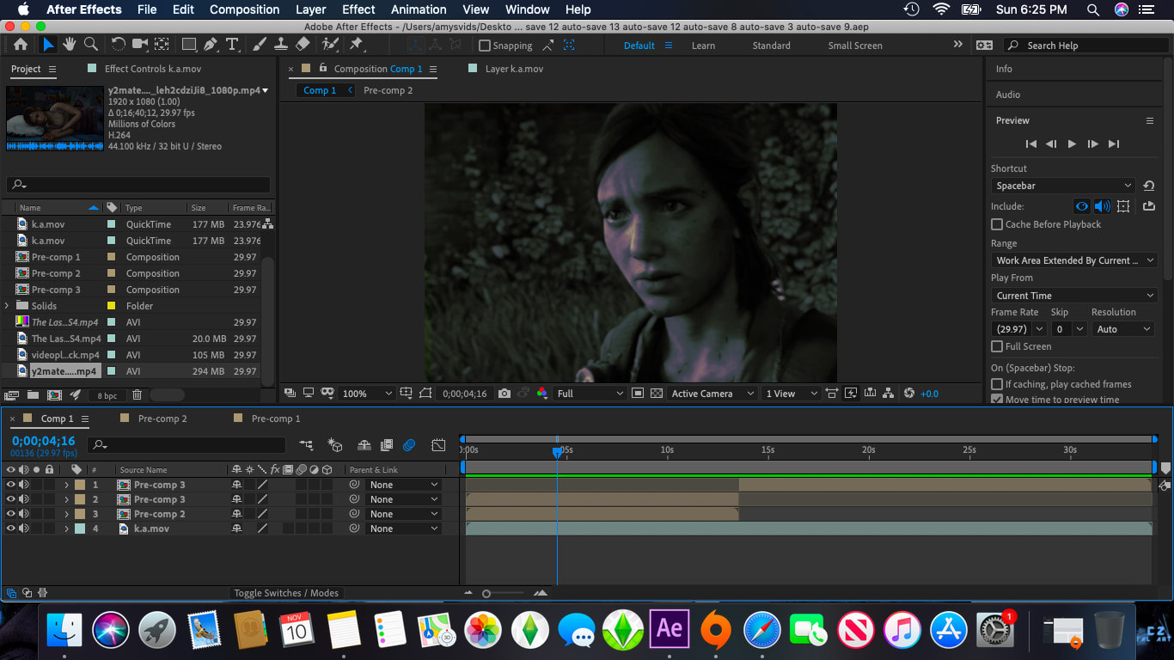This screenshot has width=1174, height=660.
Task: Open the viewer resolution Full dropdown
Action: [590, 394]
